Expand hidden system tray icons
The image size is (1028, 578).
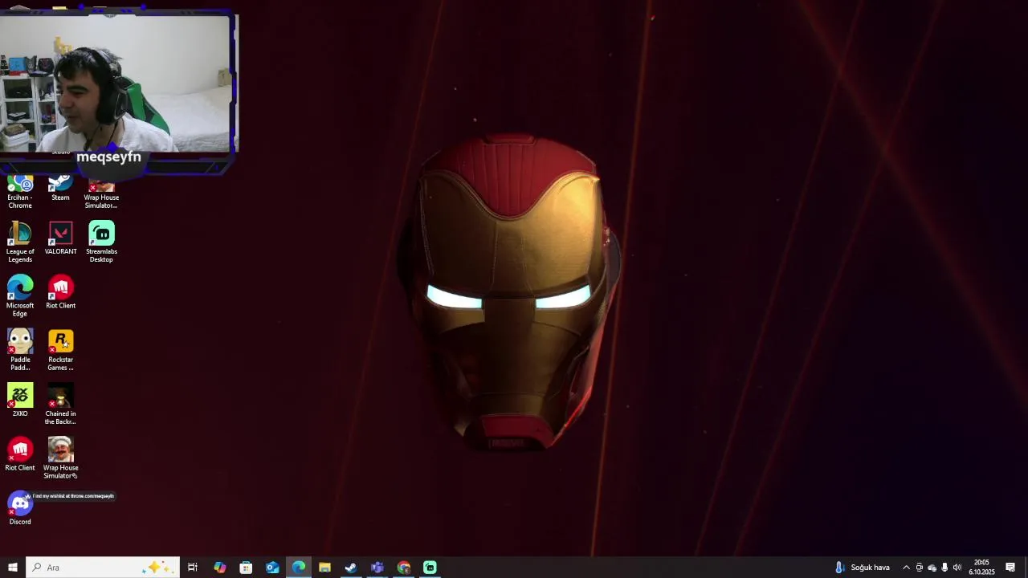click(x=906, y=568)
